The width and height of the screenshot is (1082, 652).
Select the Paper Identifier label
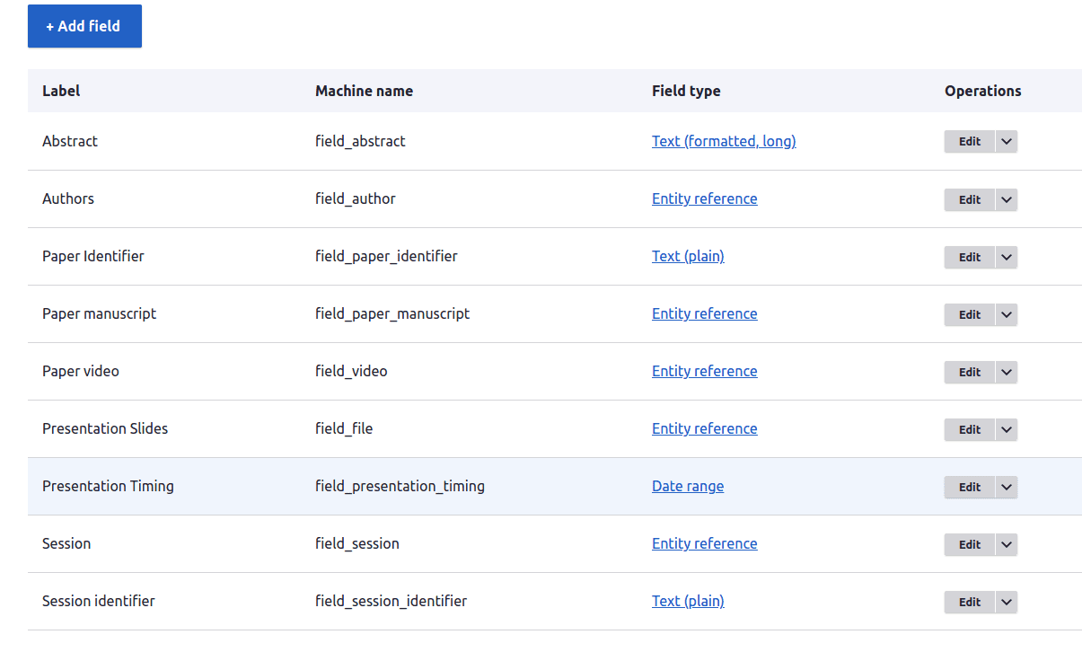pyautogui.click(x=93, y=256)
